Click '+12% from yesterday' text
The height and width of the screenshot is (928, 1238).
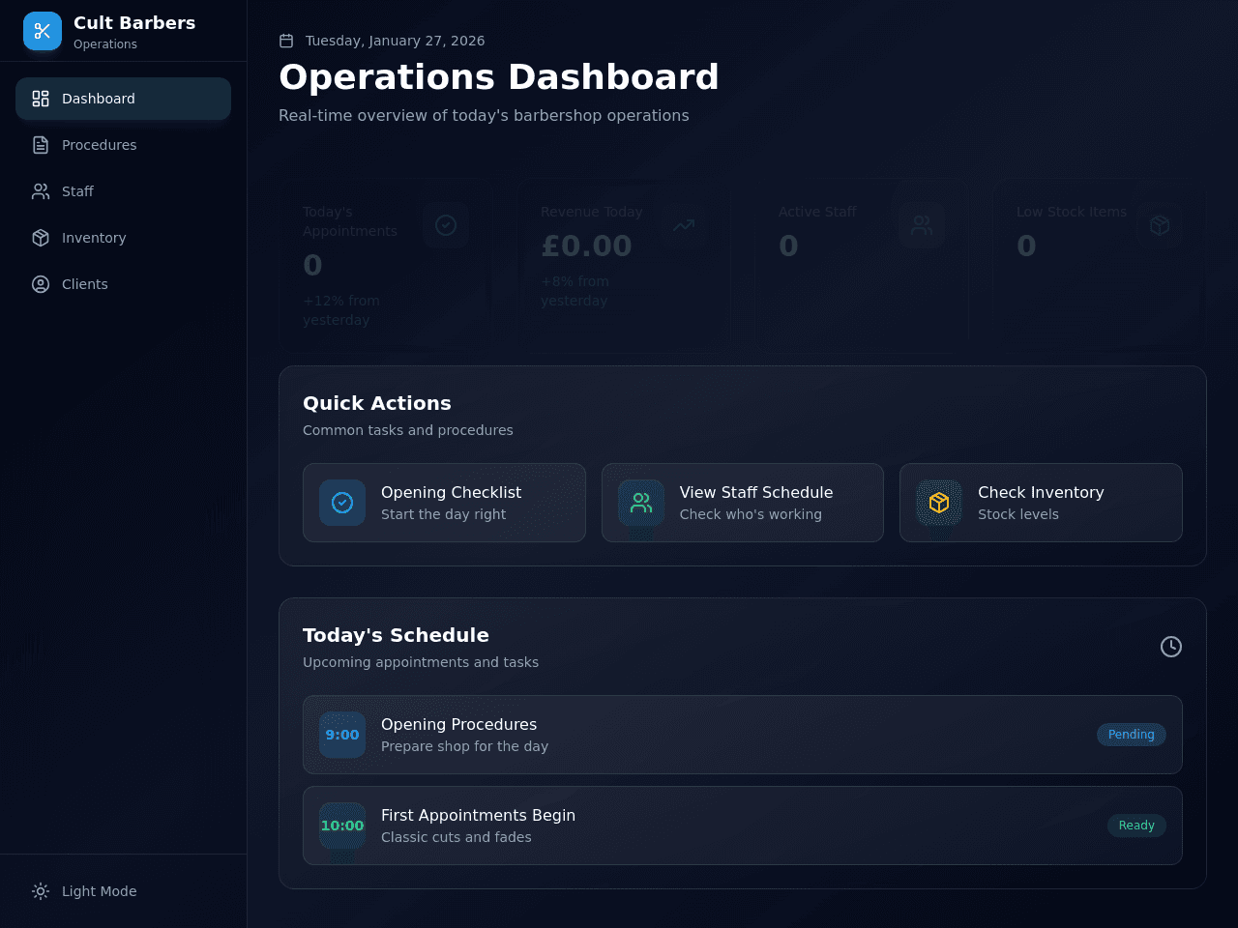(x=341, y=310)
